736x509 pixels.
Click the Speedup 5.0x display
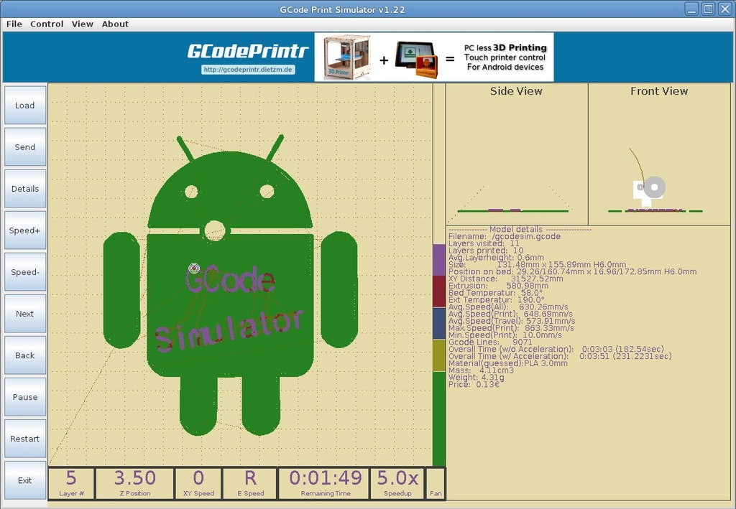coord(397,483)
